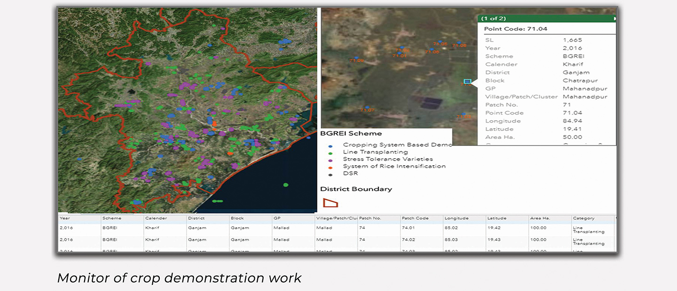Click the 'Kharif' Calender value in popup

click(x=573, y=64)
